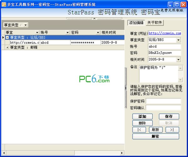Open the 密码 column filter dropdown
Screen dimensions: 188x157
pos(98,32)
